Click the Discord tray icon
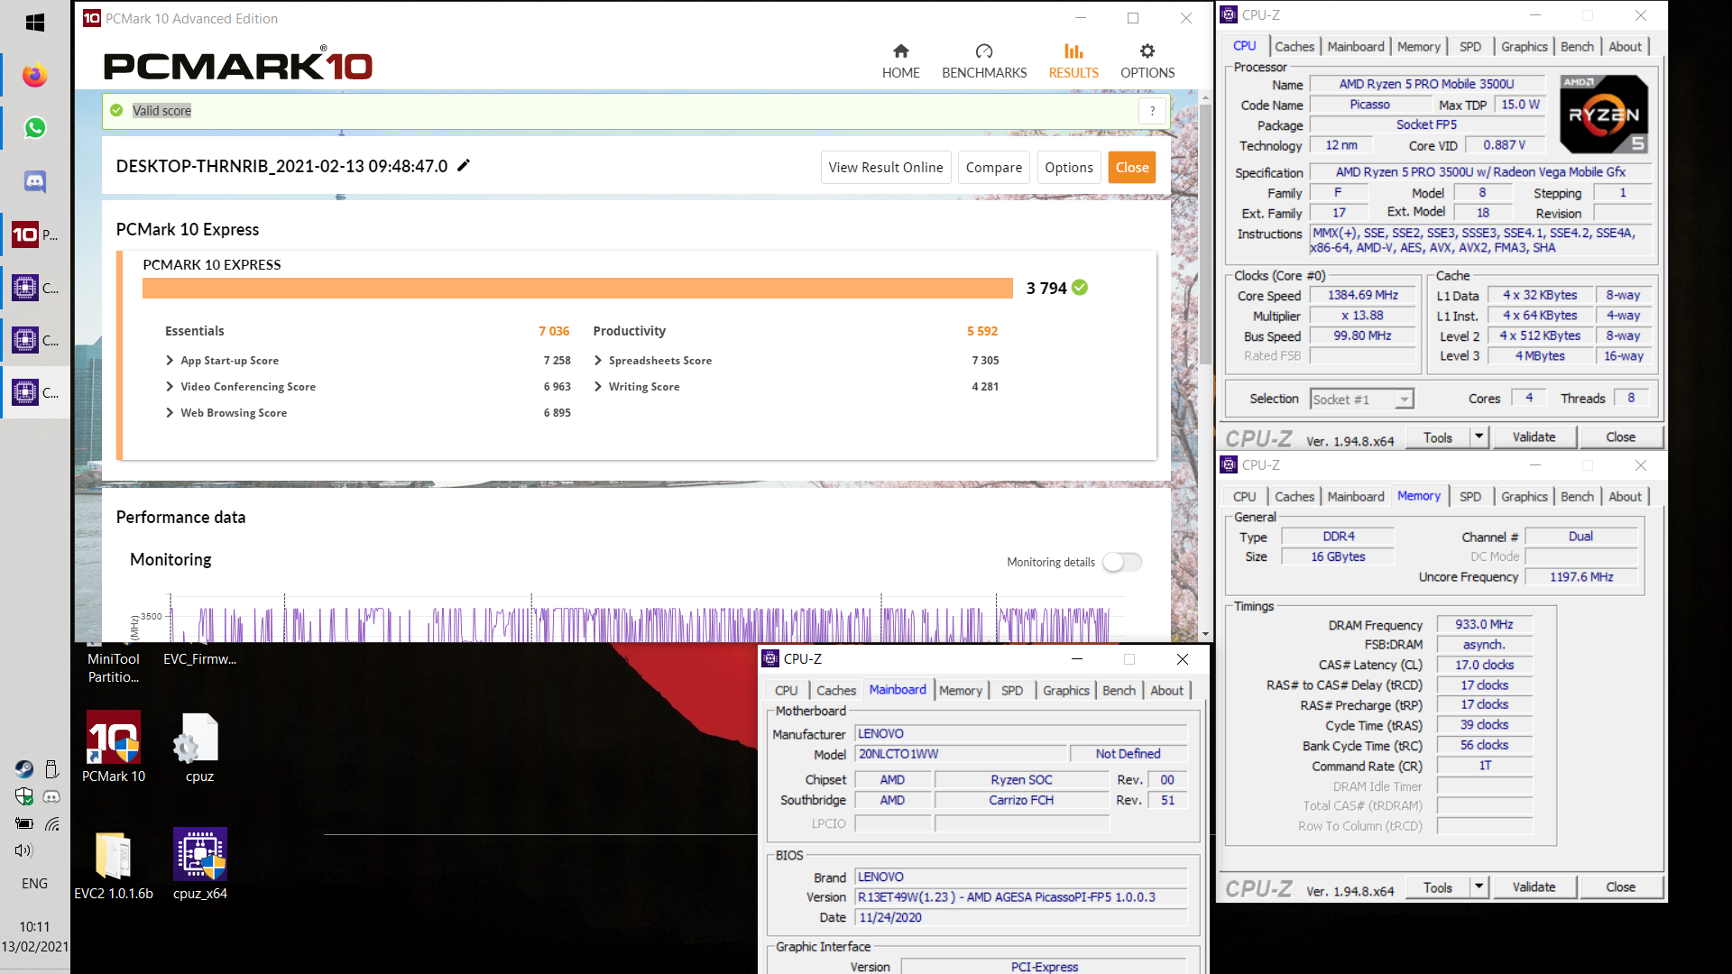1732x974 pixels. tap(52, 796)
